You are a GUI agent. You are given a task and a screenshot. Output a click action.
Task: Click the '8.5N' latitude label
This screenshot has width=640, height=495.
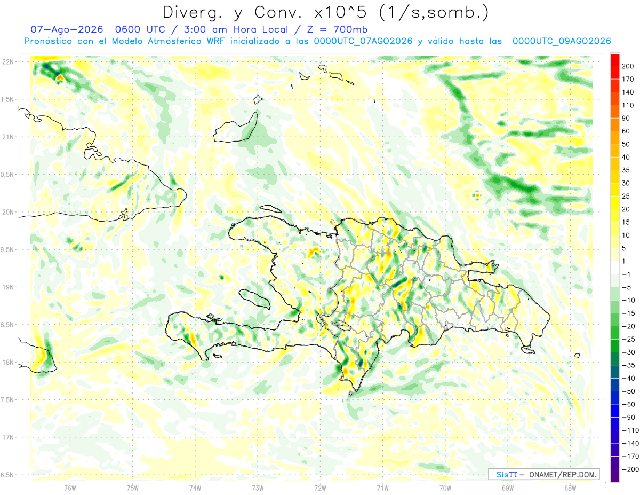pos(8,325)
